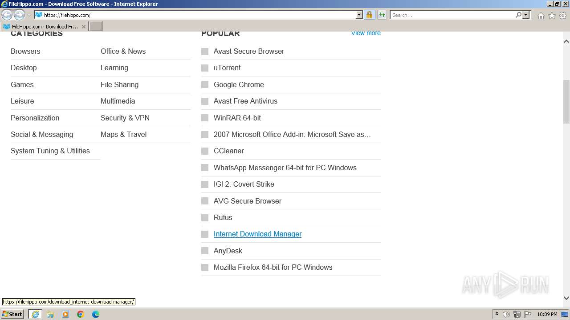Click the browser Back arrow button

point(7,15)
